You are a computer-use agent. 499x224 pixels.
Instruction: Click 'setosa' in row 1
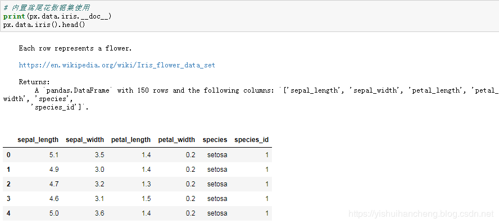point(217,170)
